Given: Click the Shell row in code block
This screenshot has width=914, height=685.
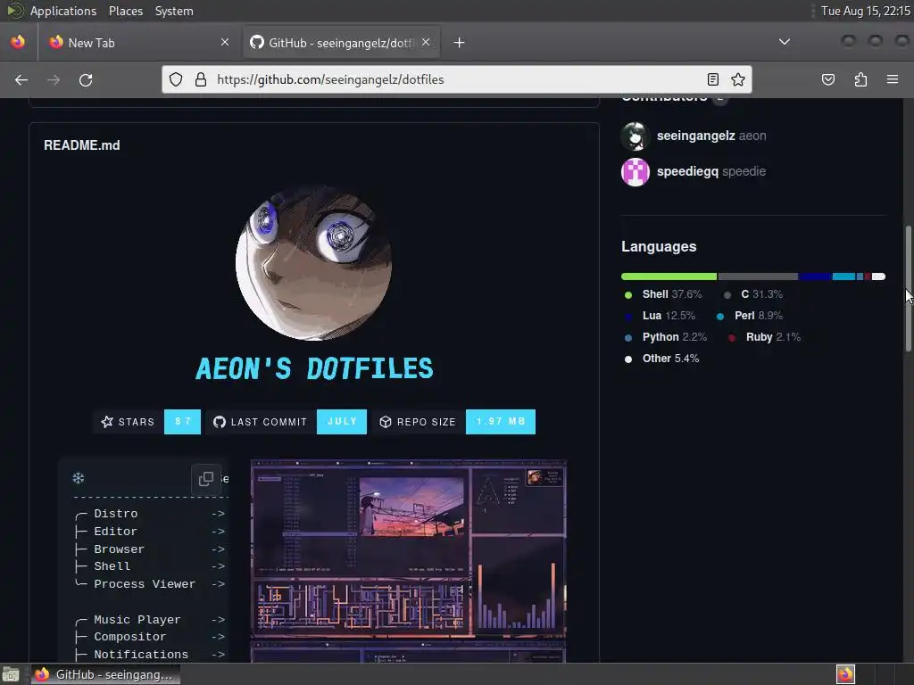Looking at the screenshot, I should pyautogui.click(x=150, y=566).
